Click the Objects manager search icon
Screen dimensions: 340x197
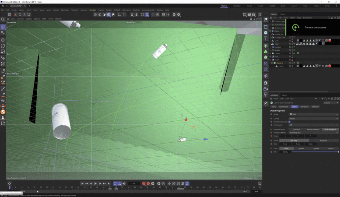click(x=329, y=18)
